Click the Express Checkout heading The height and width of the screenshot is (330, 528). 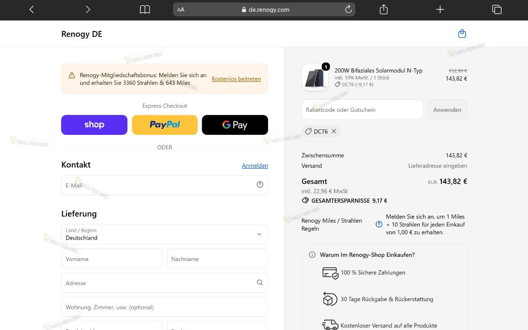click(165, 106)
